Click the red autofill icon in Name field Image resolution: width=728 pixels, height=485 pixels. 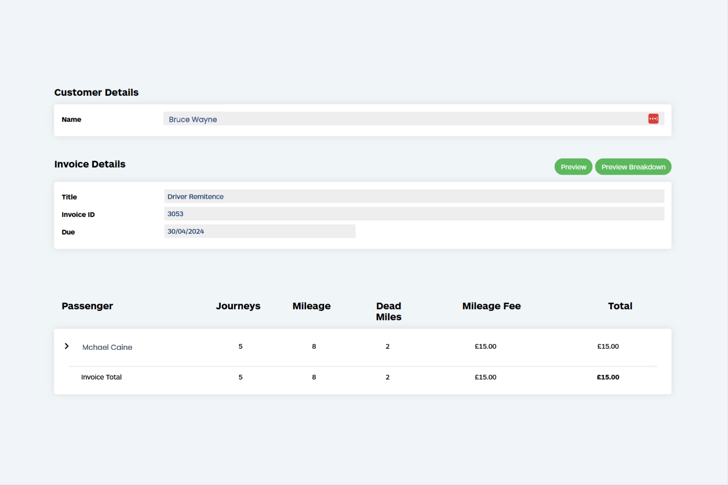pyautogui.click(x=653, y=118)
